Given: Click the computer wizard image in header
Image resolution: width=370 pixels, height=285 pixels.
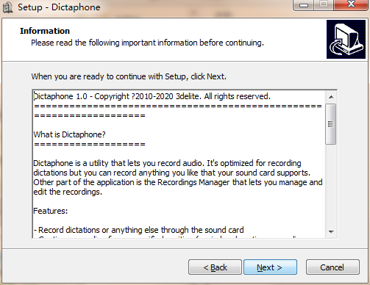Looking at the screenshot, I should point(346,40).
